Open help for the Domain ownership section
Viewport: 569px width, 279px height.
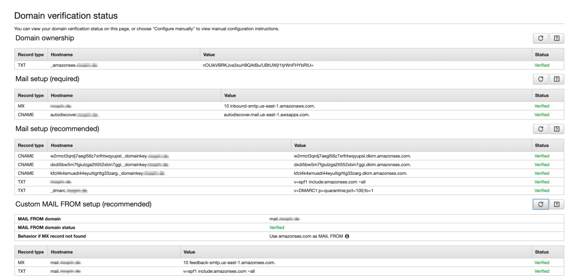(556, 38)
